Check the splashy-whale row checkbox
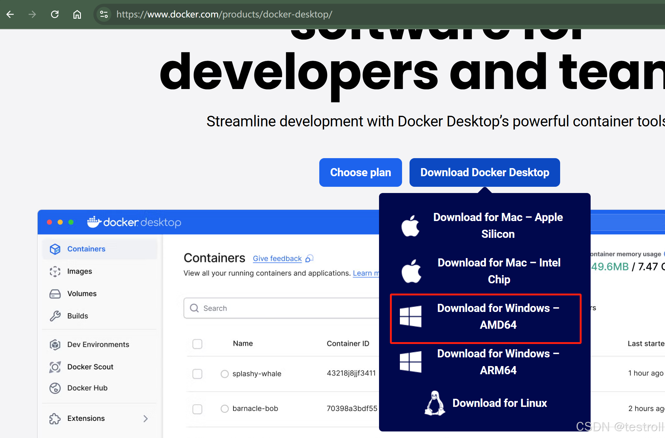The width and height of the screenshot is (665, 438). [197, 374]
